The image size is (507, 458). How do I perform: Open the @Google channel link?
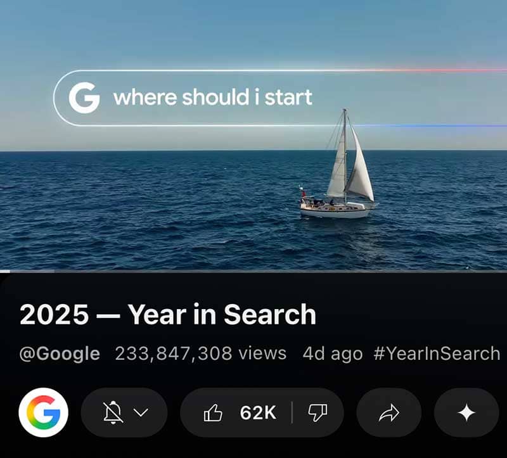[x=60, y=353]
